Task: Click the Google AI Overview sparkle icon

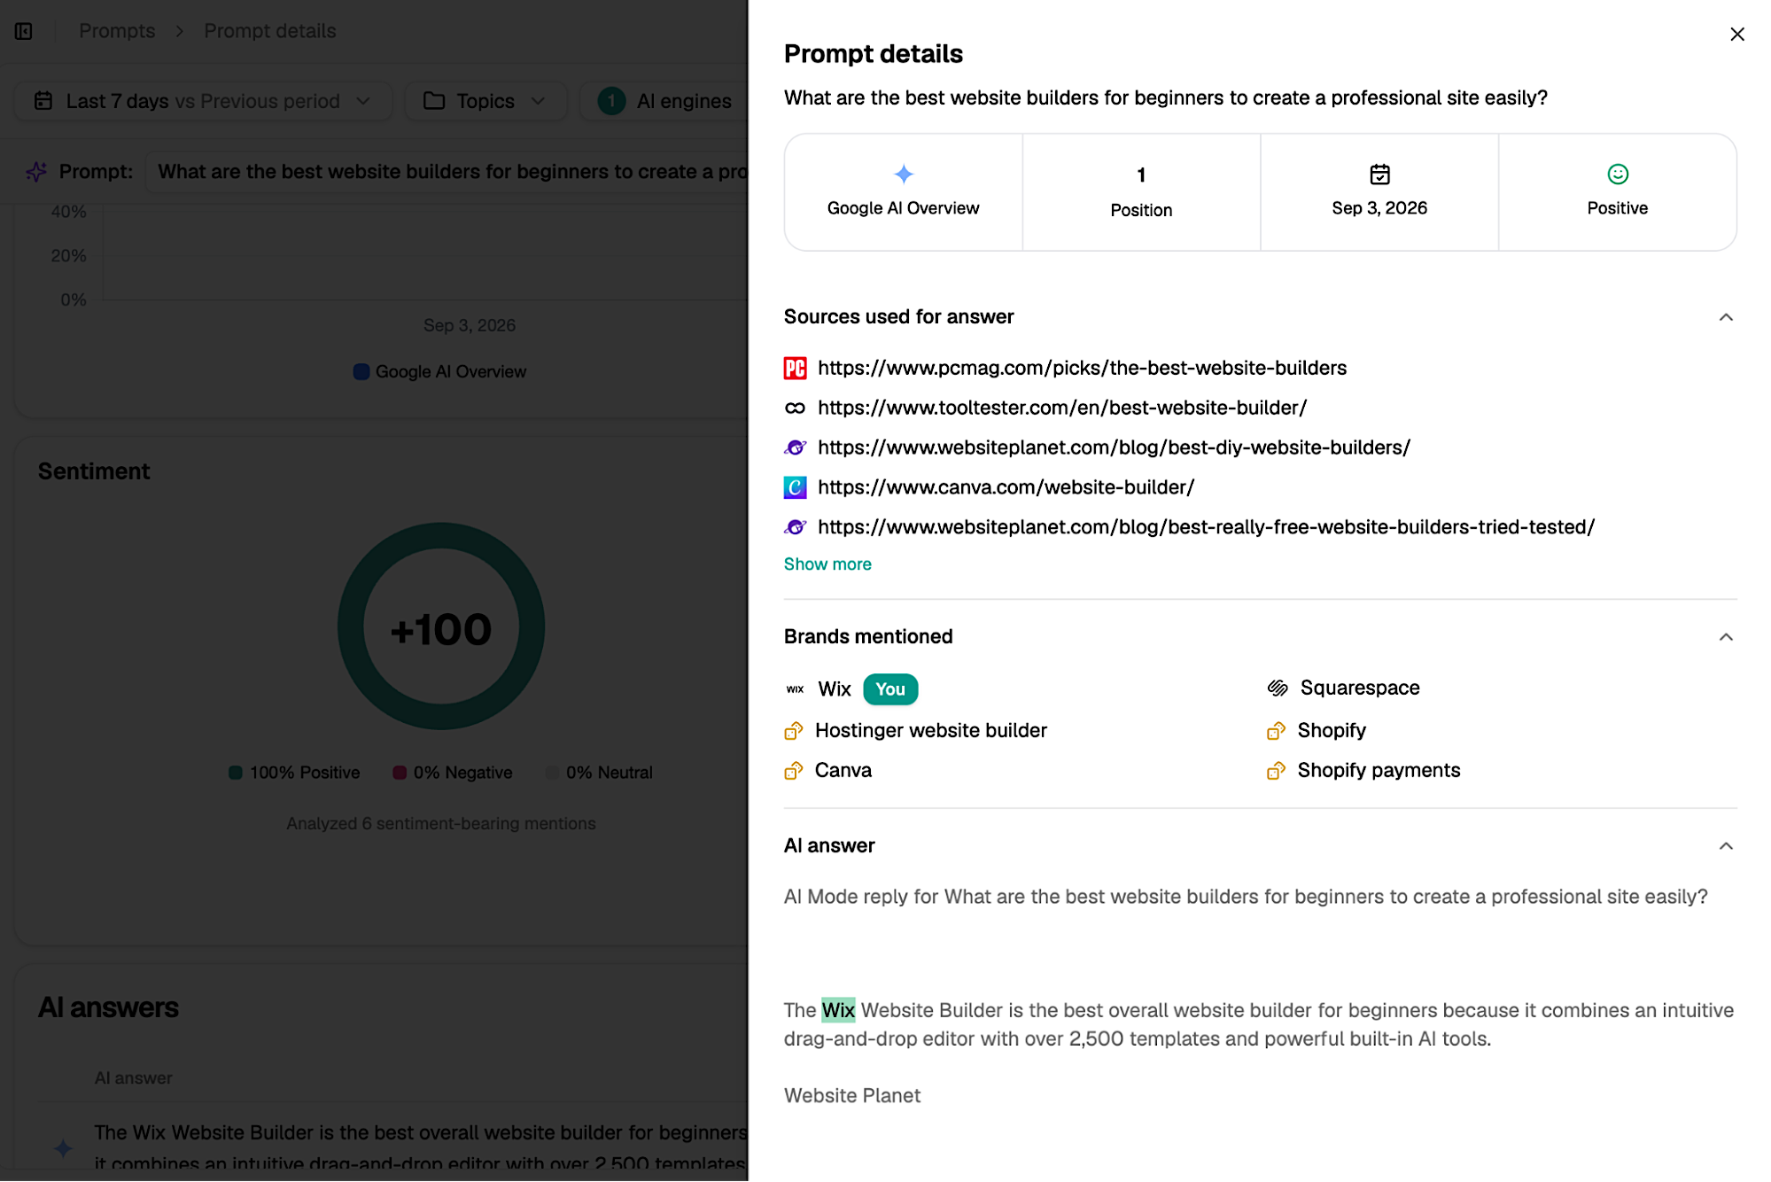Action: click(x=903, y=174)
